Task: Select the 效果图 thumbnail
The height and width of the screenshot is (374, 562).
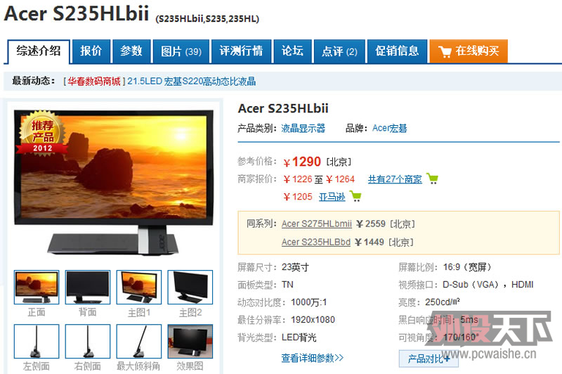Action: tap(190, 342)
